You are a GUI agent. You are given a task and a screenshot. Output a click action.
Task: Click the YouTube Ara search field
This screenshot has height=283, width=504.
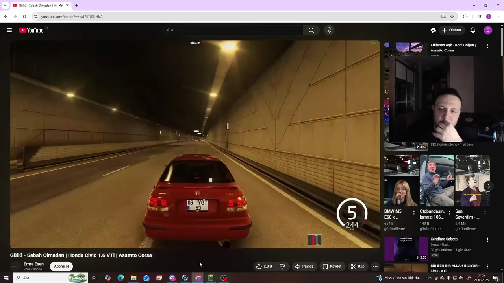pos(232,30)
